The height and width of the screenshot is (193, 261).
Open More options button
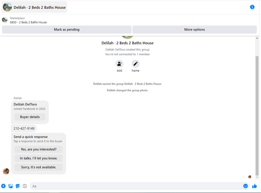(x=195, y=30)
